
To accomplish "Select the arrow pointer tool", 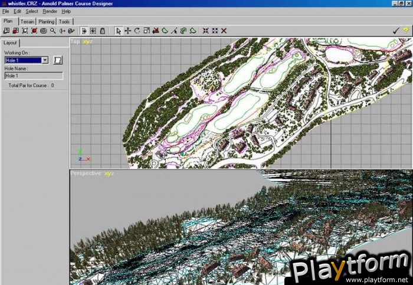I will (x=119, y=31).
